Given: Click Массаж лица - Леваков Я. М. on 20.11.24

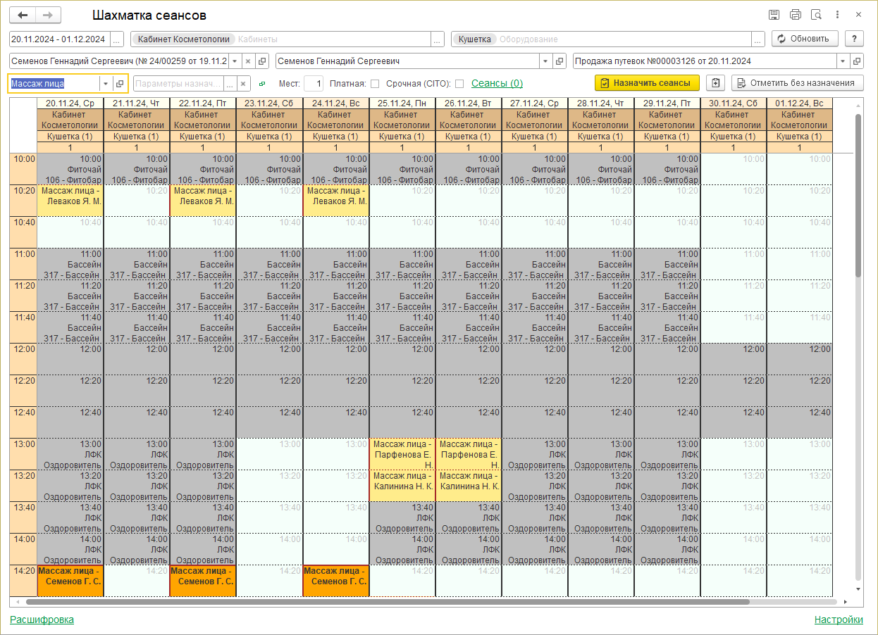Looking at the screenshot, I should point(70,201).
